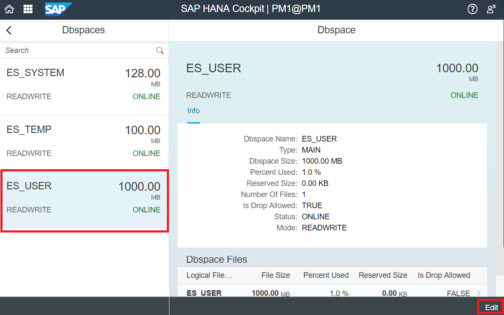This screenshot has width=504, height=315.
Task: Click the 128.00 size of ES_SYSTEM
Action: 142,74
